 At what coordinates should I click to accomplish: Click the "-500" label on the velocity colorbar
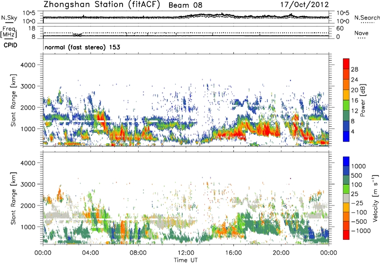click(x=358, y=221)
